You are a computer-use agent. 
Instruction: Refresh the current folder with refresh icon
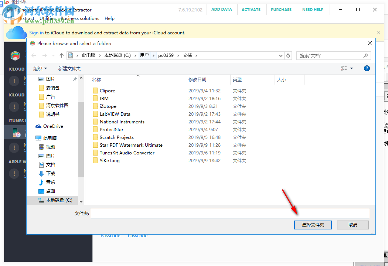coord(288,55)
